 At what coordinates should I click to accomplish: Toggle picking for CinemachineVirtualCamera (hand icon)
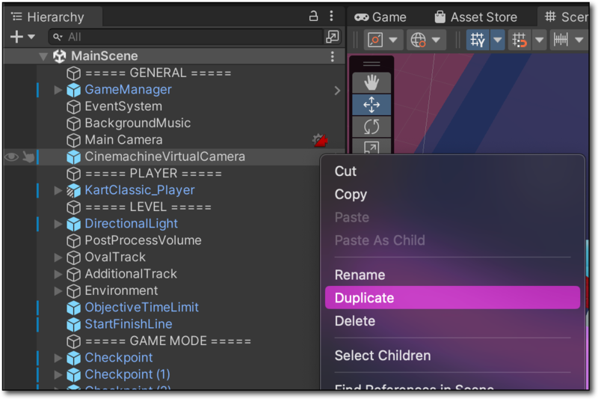(28, 157)
